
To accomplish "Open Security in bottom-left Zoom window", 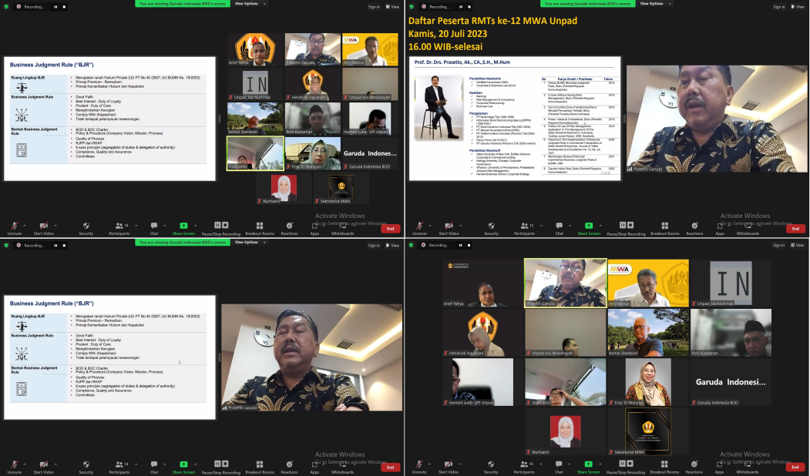I will pos(86,467).
